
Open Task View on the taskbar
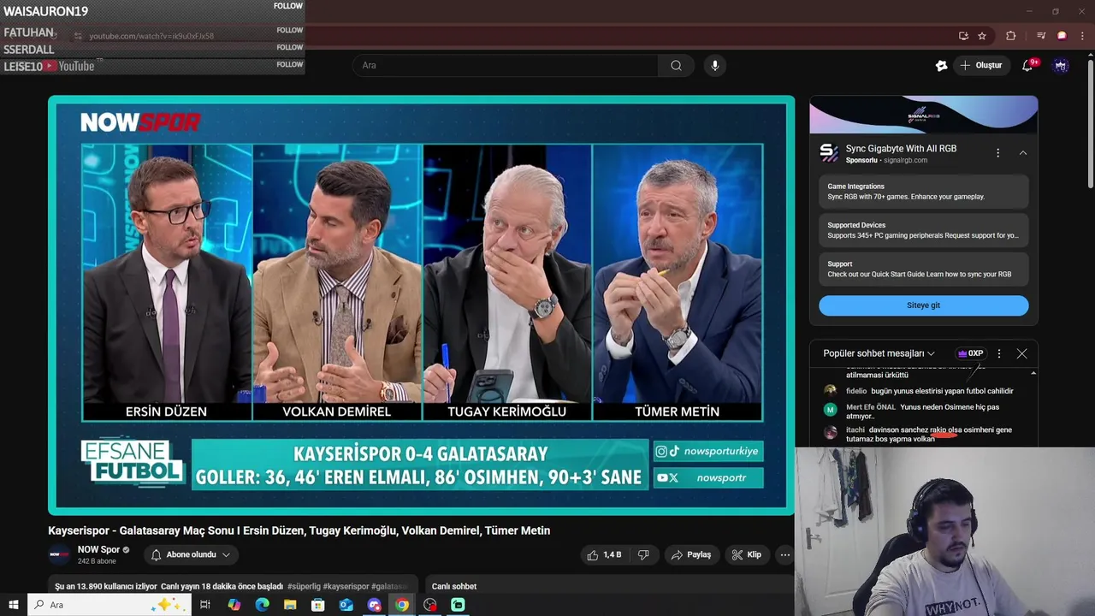[205, 605]
